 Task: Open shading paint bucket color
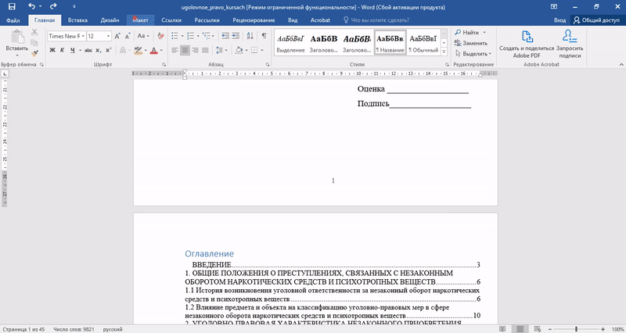(239, 50)
